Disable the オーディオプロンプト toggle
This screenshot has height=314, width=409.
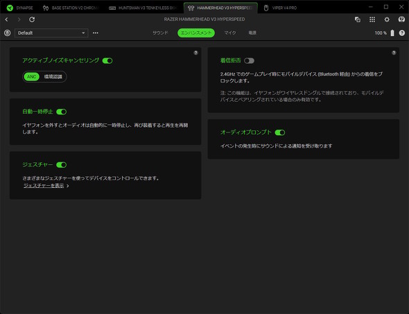(x=280, y=132)
